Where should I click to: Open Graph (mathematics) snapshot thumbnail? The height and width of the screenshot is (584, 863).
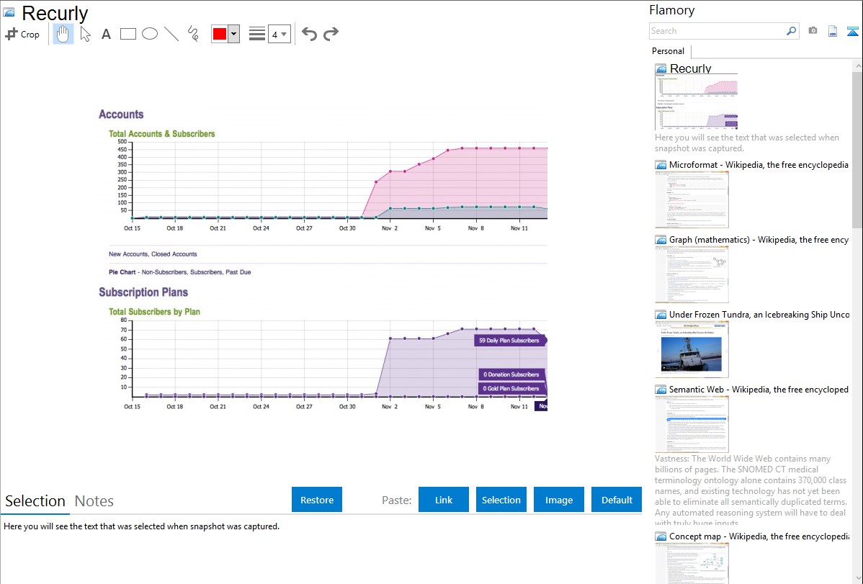pyautogui.click(x=692, y=274)
